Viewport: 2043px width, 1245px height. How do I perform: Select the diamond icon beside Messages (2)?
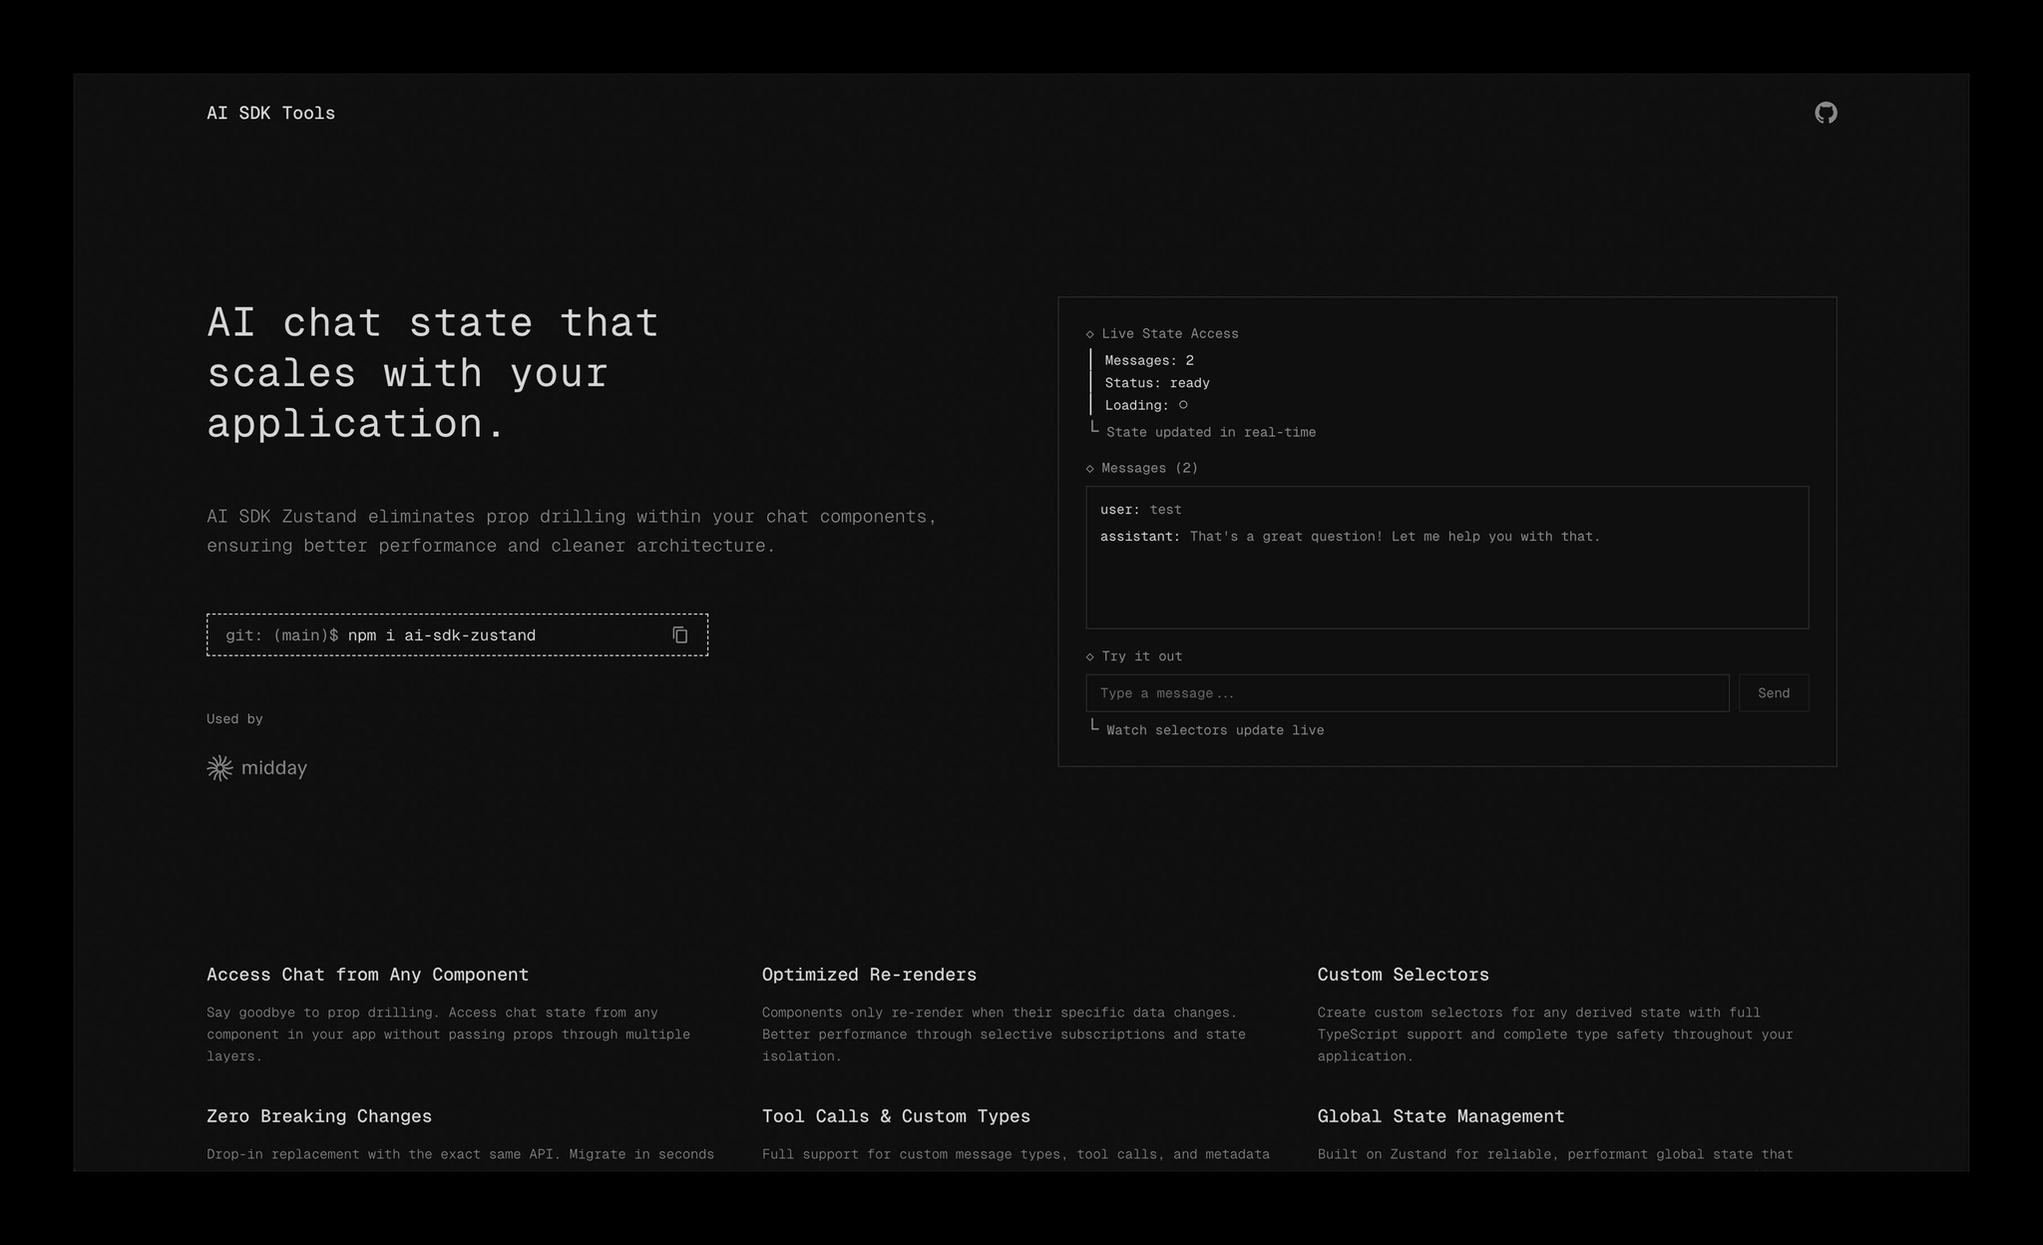tap(1090, 468)
